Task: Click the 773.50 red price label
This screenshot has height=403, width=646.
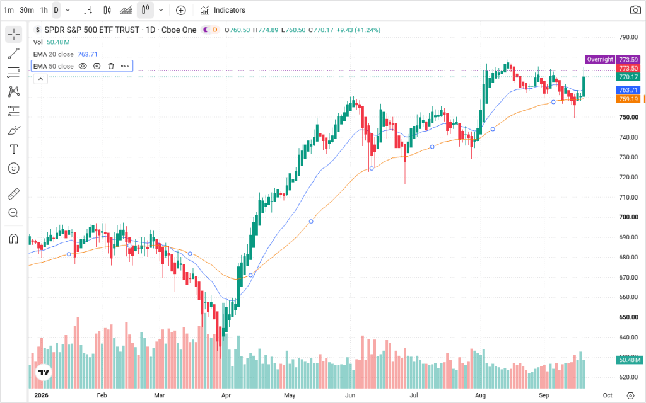Action: point(628,68)
